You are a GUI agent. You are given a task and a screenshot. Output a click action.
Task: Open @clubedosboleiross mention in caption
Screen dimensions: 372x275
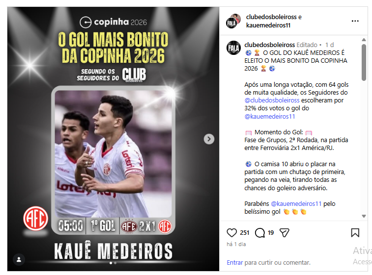[x=272, y=100]
